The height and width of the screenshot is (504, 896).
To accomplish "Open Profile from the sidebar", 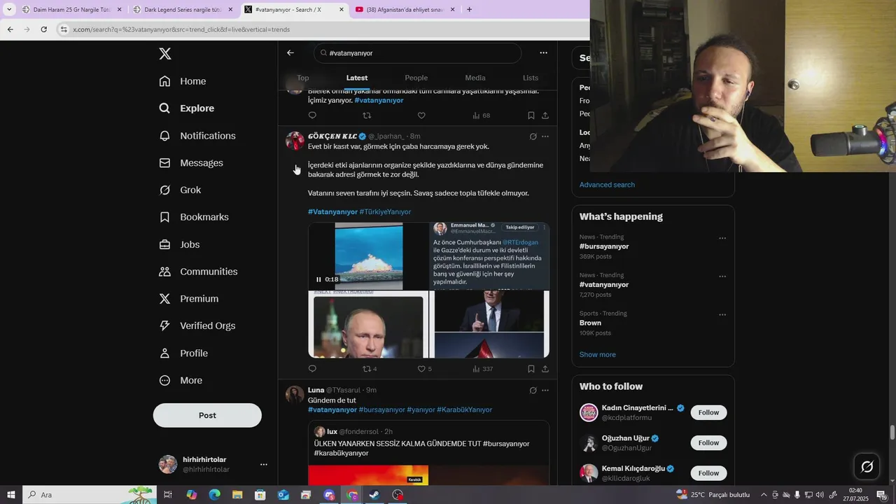I will pos(183,353).
